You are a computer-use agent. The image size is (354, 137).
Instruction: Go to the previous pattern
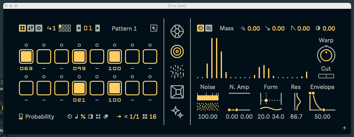pos(79,28)
